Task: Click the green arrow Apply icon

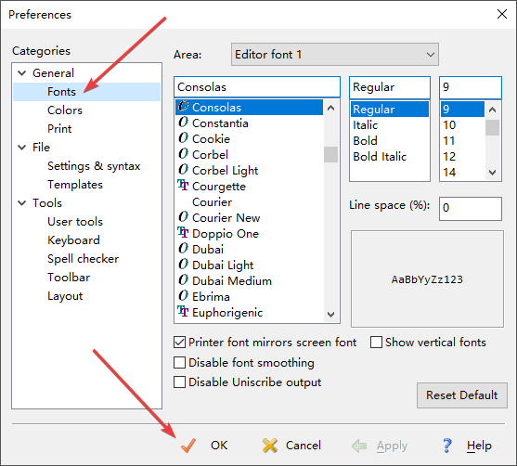Action: click(x=359, y=446)
